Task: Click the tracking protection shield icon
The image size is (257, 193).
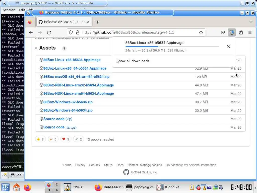Action: tap(71, 32)
